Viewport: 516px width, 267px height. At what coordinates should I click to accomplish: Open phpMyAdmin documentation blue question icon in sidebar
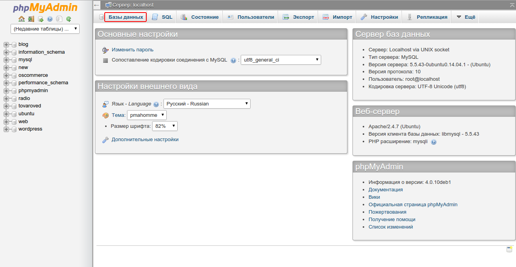tap(50, 19)
